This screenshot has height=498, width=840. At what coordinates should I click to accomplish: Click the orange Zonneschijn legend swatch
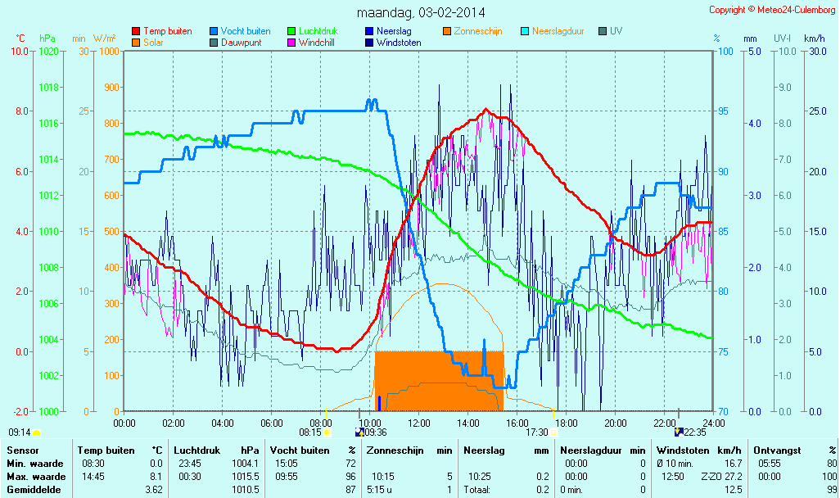tap(447, 32)
